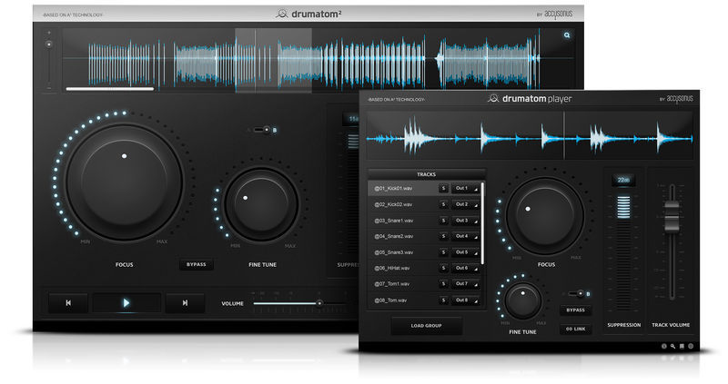Click BYPASS button in drumatom²

197,264
